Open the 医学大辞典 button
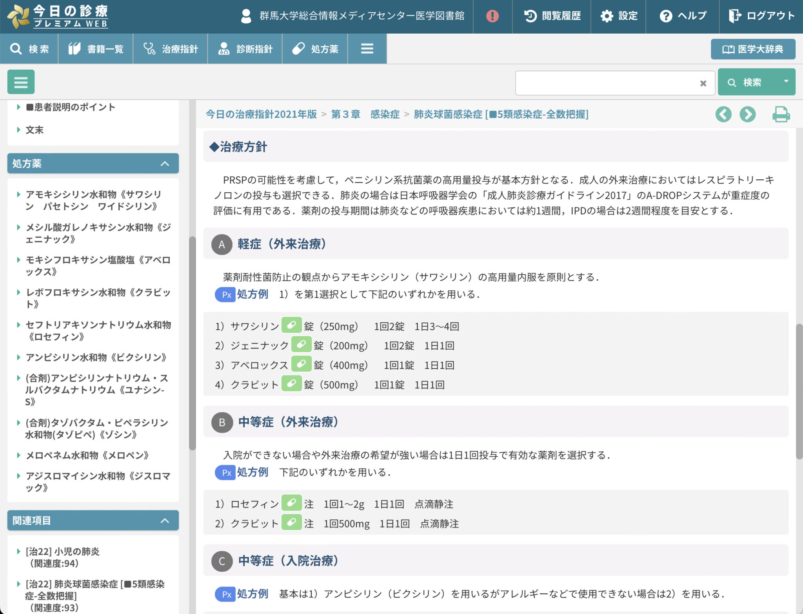803x614 pixels. pyautogui.click(x=753, y=49)
